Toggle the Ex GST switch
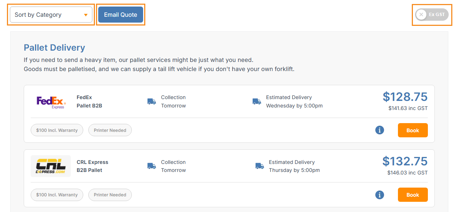The image size is (460, 212). coord(432,15)
